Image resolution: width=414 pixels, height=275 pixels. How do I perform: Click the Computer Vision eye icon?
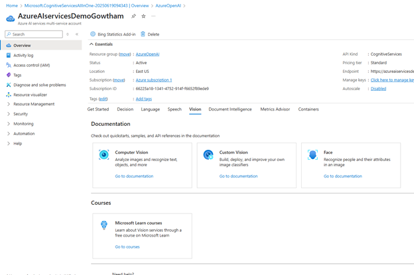pos(103,155)
